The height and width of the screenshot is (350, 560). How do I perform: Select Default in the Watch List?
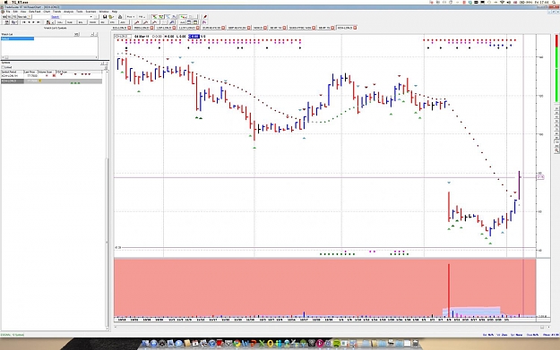coord(18,38)
